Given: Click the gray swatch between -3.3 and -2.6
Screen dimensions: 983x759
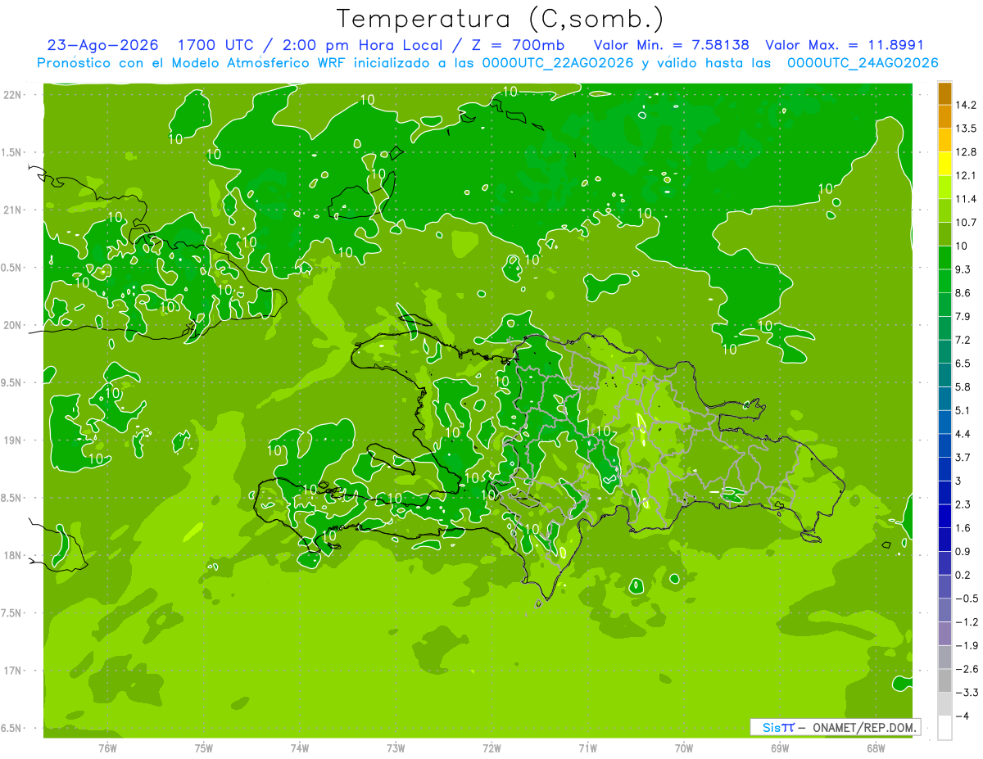Looking at the screenshot, I should 944,680.
